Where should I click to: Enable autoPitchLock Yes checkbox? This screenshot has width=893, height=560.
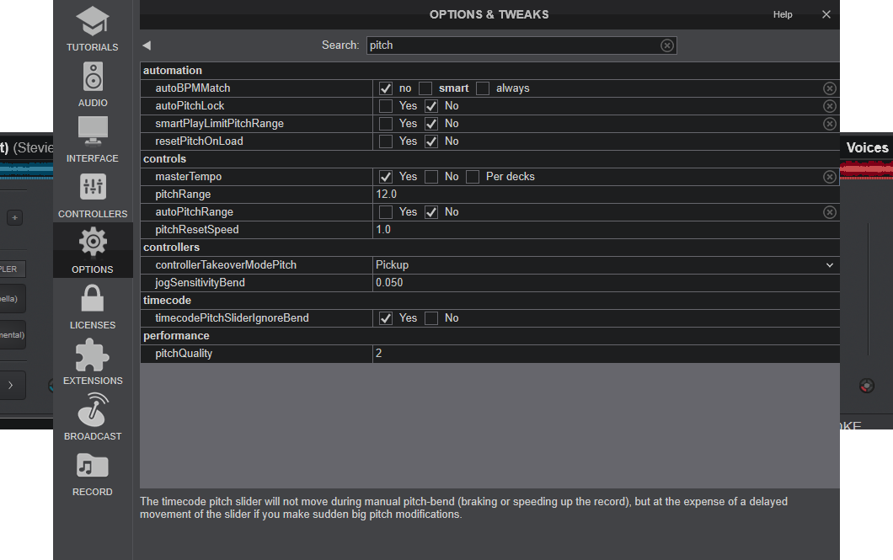pos(386,106)
